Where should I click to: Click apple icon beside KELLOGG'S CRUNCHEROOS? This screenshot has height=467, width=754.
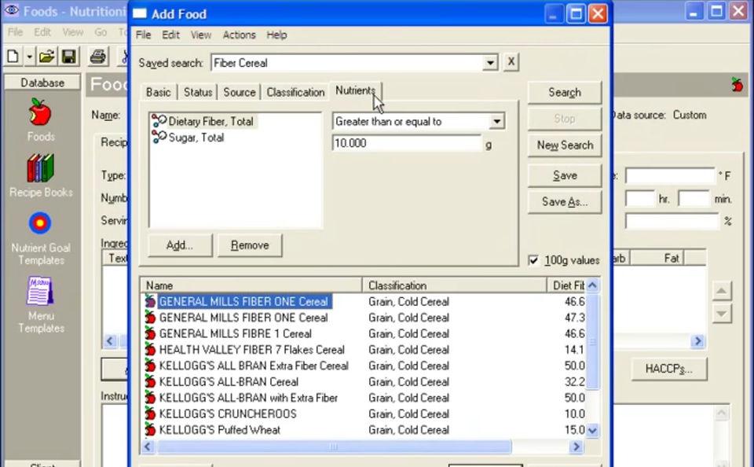(x=151, y=414)
